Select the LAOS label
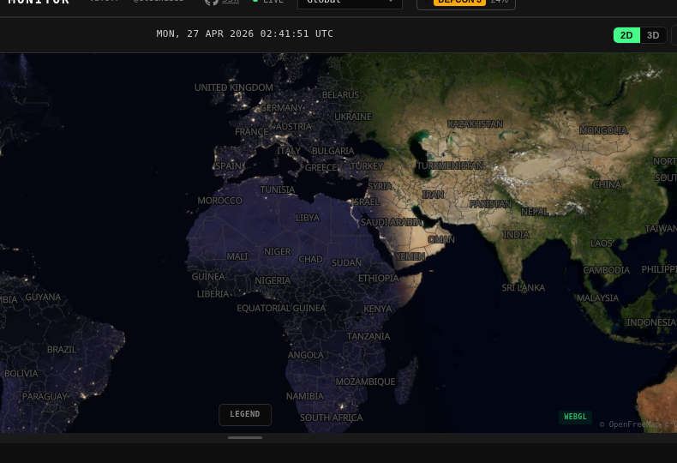The width and height of the screenshot is (677, 463). coord(602,244)
